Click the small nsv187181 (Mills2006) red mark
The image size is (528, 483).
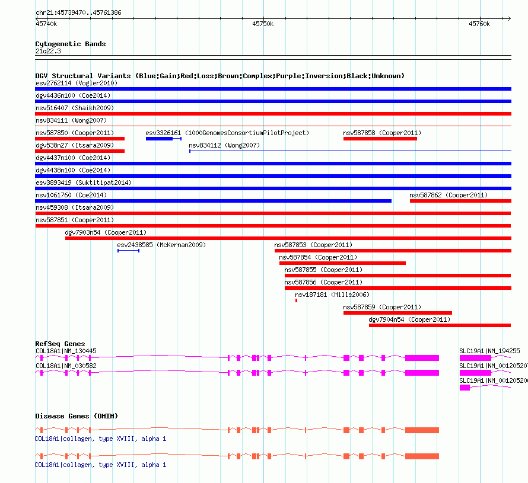296,300
